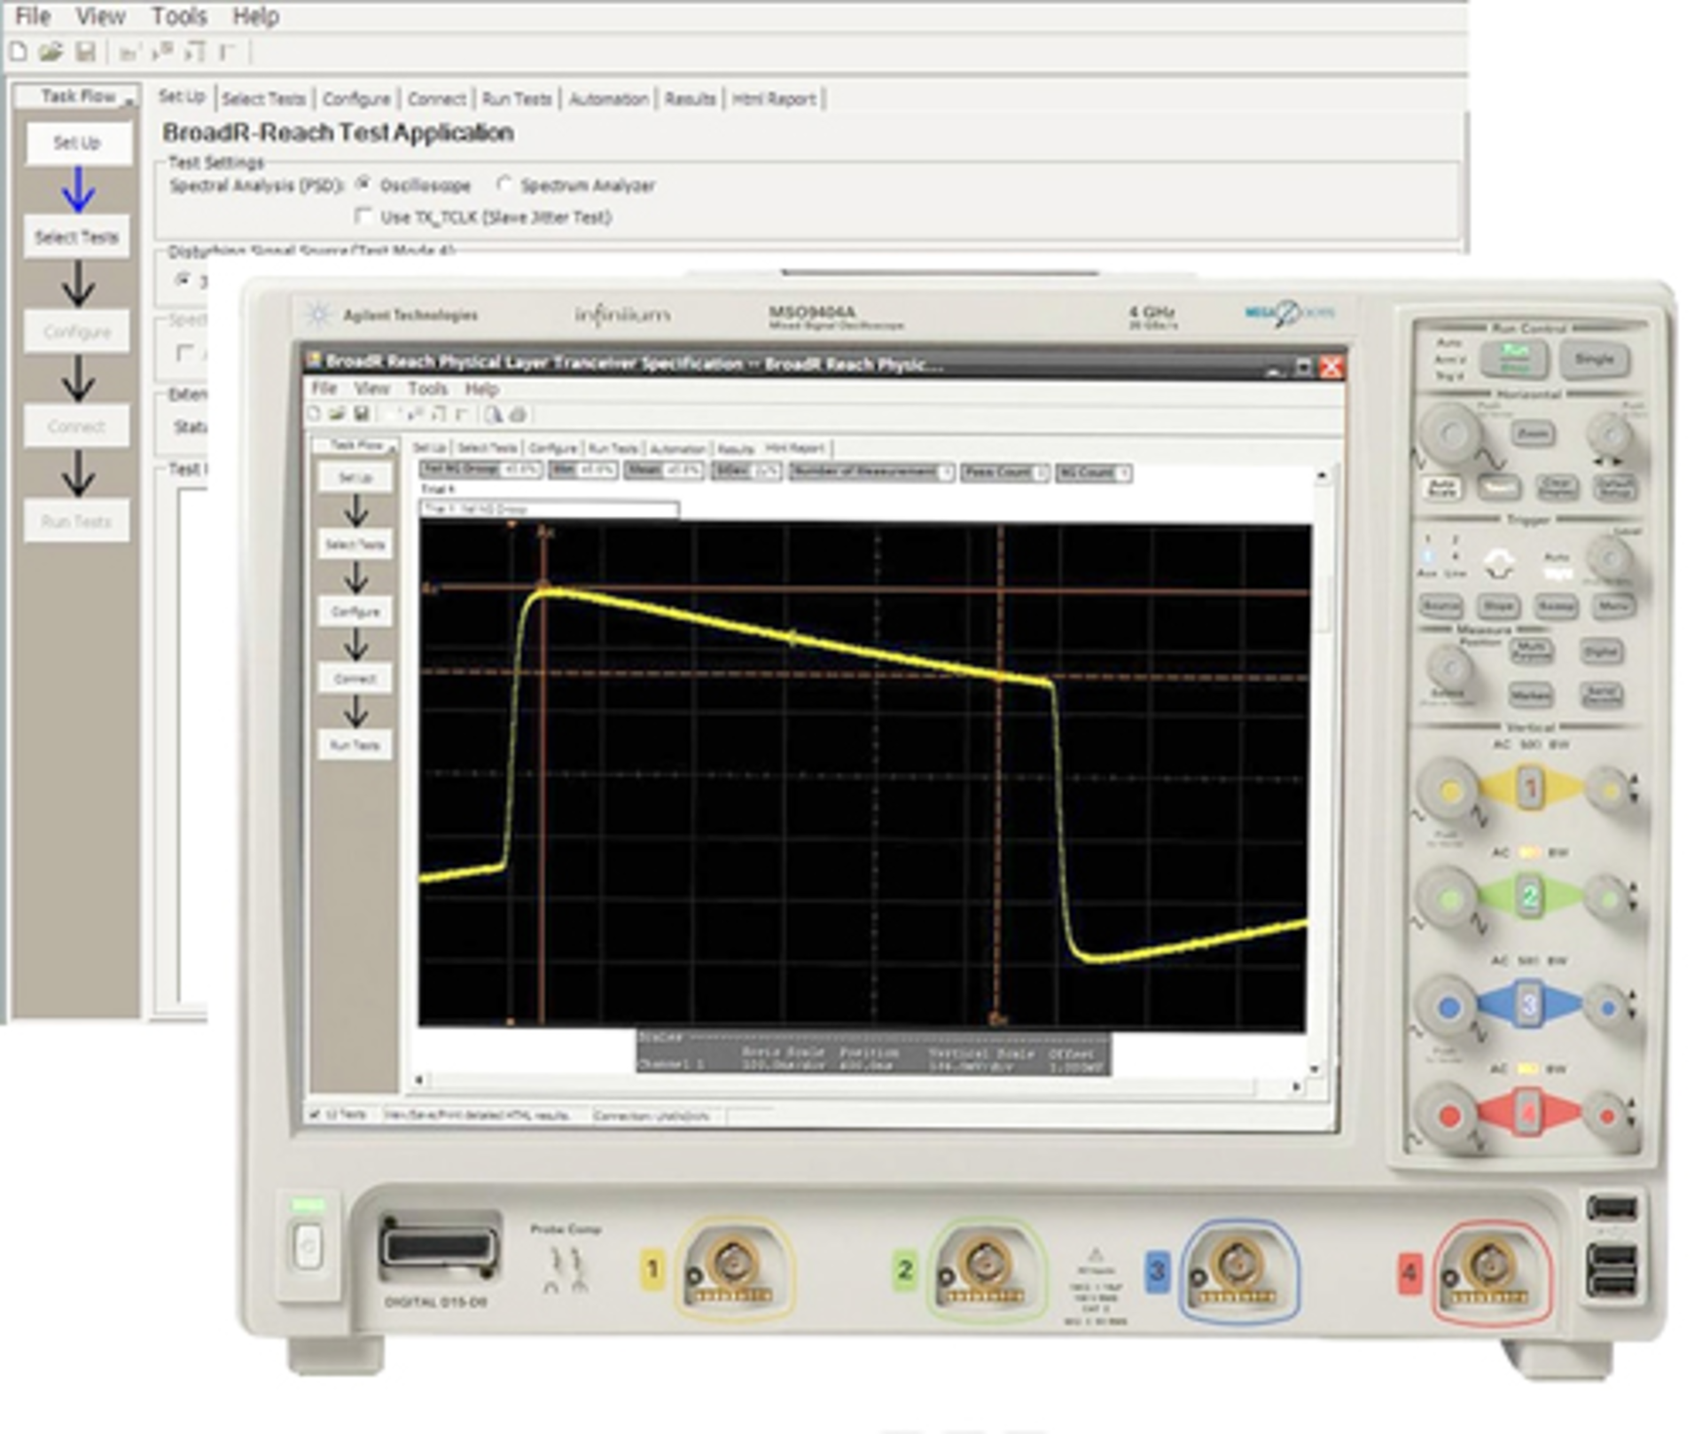Viewport: 1702px width, 1434px height.
Task: Click Select Tests step in Task Flow
Action: (x=76, y=237)
